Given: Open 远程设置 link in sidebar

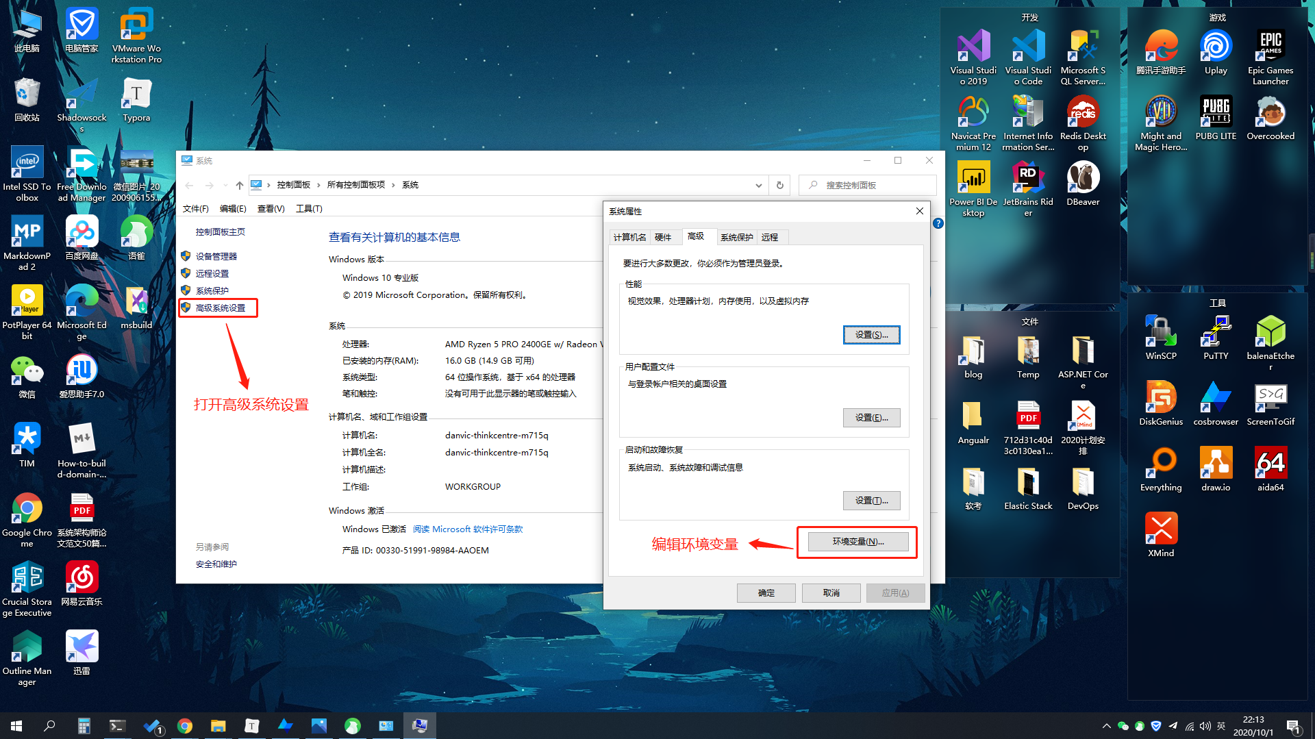Looking at the screenshot, I should pyautogui.click(x=212, y=273).
